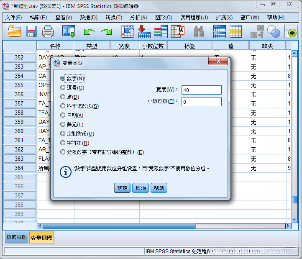302x259 pixels.
Task: Print using the printer icon
Action: pyautogui.click(x=48, y=31)
